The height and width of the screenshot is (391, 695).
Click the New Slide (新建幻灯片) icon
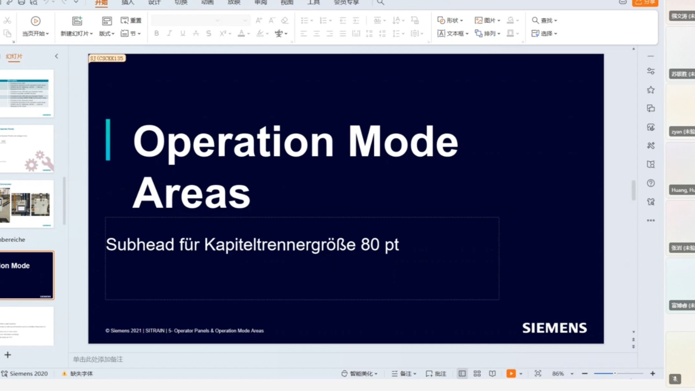77,21
